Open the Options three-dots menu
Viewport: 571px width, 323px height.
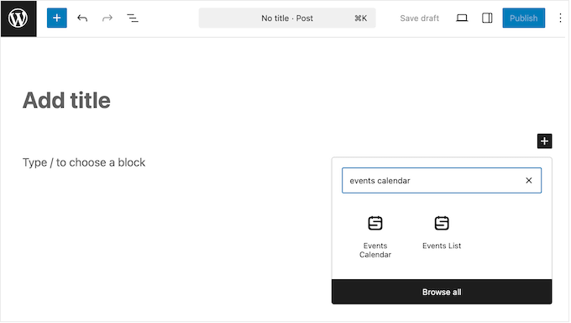560,18
